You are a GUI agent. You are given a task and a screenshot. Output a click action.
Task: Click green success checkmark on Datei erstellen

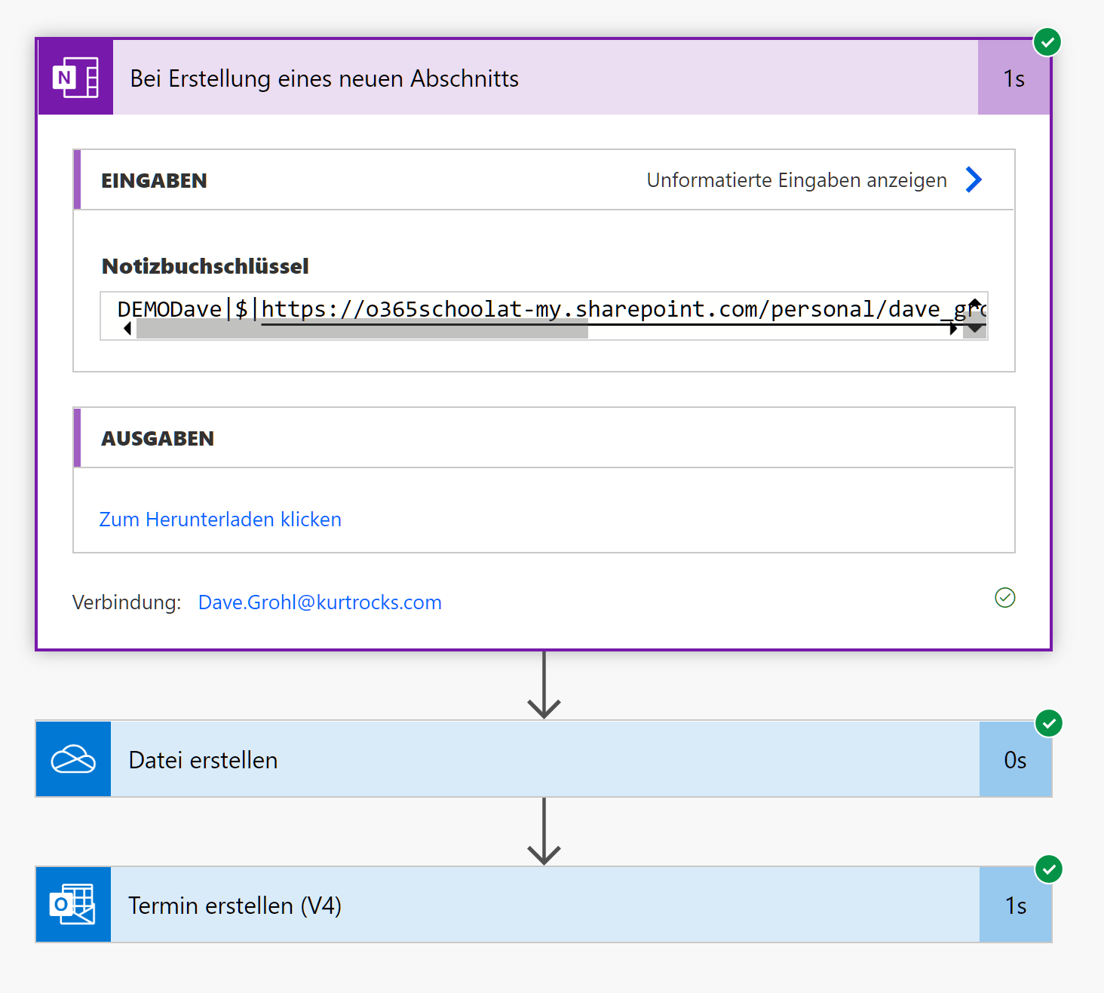tap(1048, 723)
